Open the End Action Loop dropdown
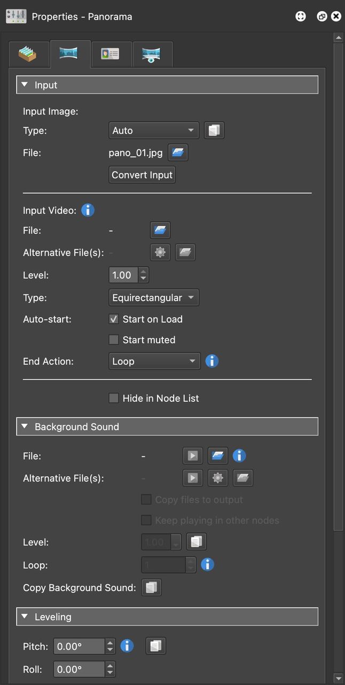Screen dimensions: 345x685 tap(154, 361)
